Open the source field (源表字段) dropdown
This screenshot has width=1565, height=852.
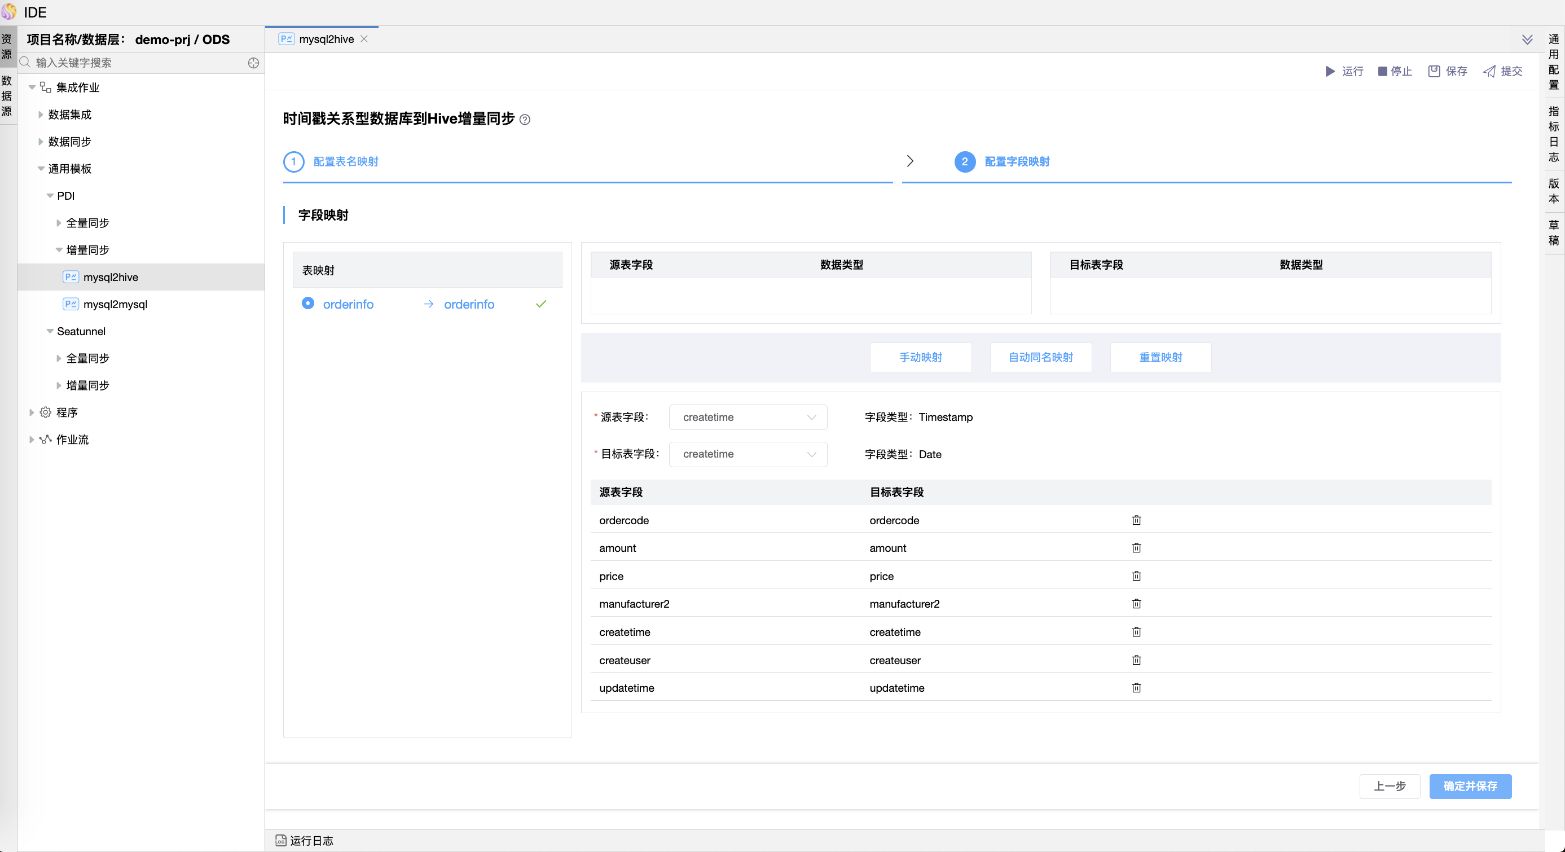pyautogui.click(x=748, y=418)
